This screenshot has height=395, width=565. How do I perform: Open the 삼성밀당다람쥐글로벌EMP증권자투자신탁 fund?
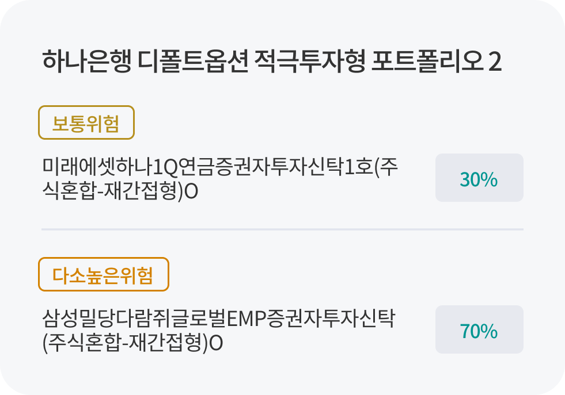pos(218,319)
